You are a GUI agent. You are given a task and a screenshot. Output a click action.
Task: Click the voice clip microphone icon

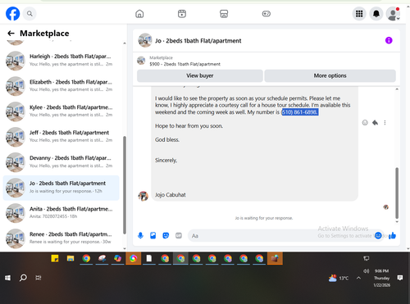coord(140,235)
